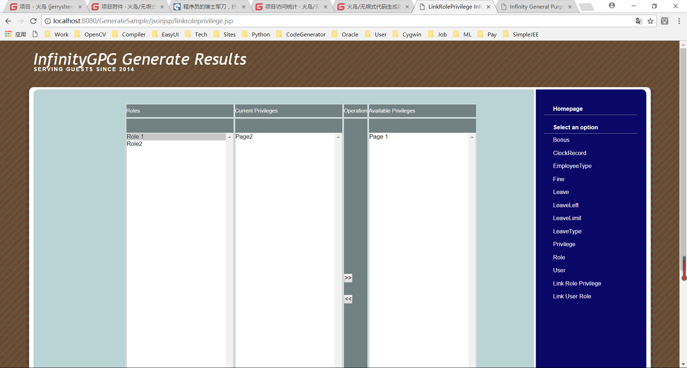Viewport: 687px width, 368px height.
Task: Click the site info icon in address bar
Action: tap(48, 21)
